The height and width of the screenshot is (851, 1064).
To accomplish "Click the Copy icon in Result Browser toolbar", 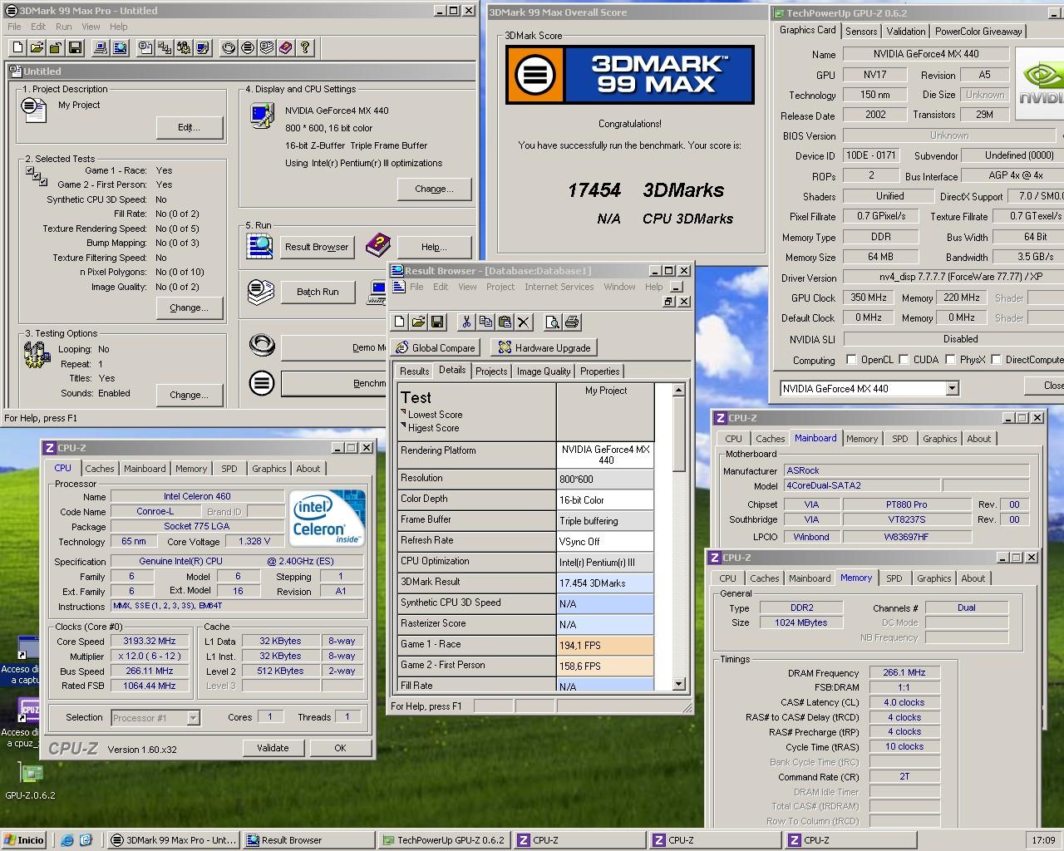I will tap(485, 322).
